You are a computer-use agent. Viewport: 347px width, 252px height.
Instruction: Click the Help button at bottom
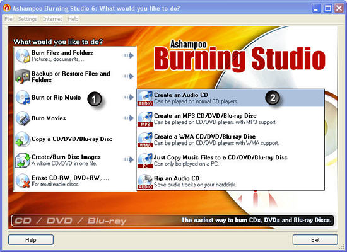point(31,240)
